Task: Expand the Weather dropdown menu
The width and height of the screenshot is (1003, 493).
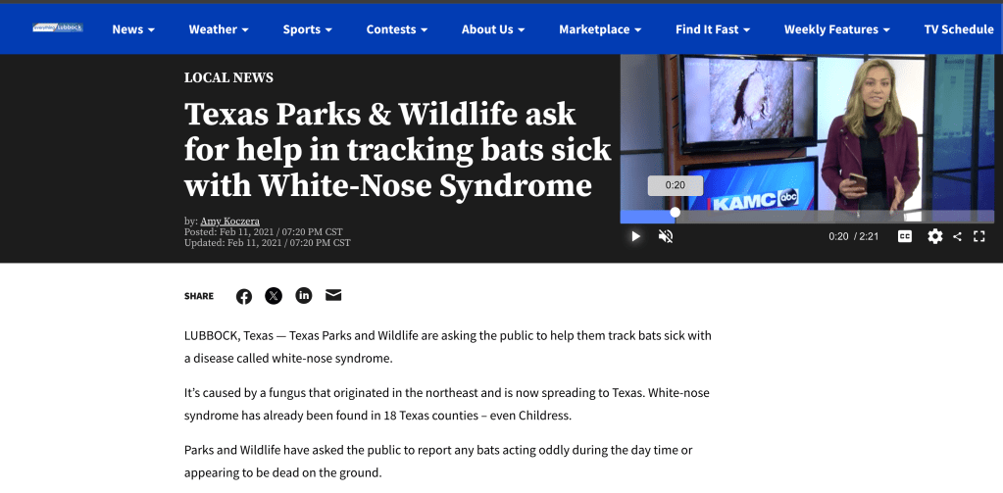Action: point(218,29)
